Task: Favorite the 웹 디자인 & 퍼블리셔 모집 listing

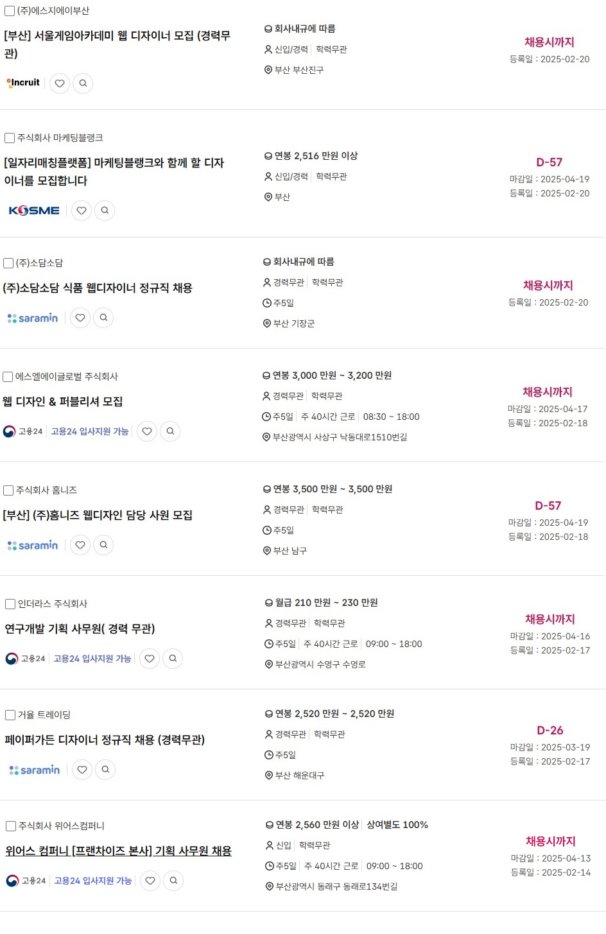Action: point(147,431)
